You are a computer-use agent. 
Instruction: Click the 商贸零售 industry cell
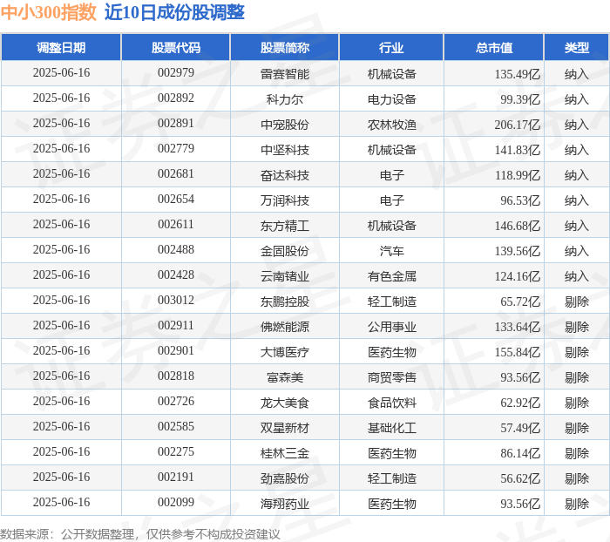392,377
